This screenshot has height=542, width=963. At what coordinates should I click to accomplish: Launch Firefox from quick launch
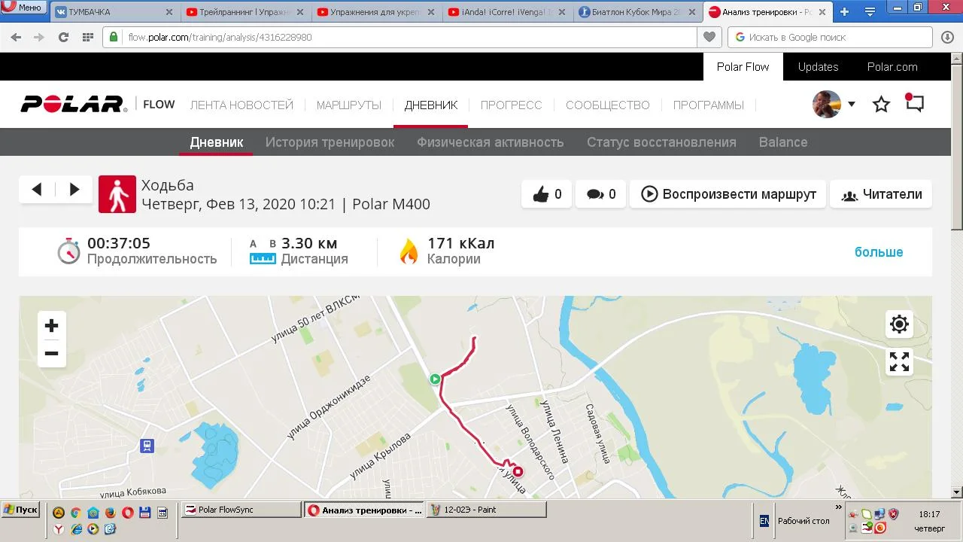(110, 513)
